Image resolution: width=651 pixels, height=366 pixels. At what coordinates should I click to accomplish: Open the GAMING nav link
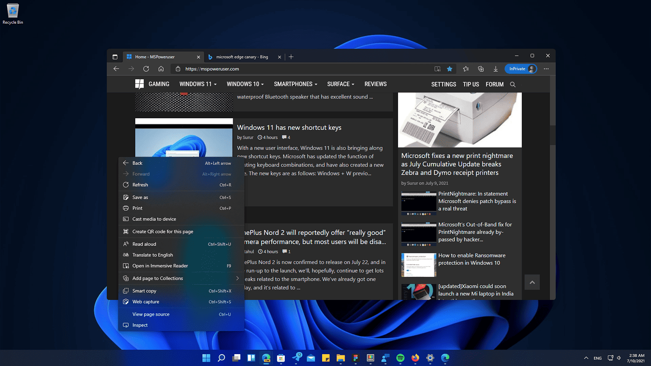point(159,84)
